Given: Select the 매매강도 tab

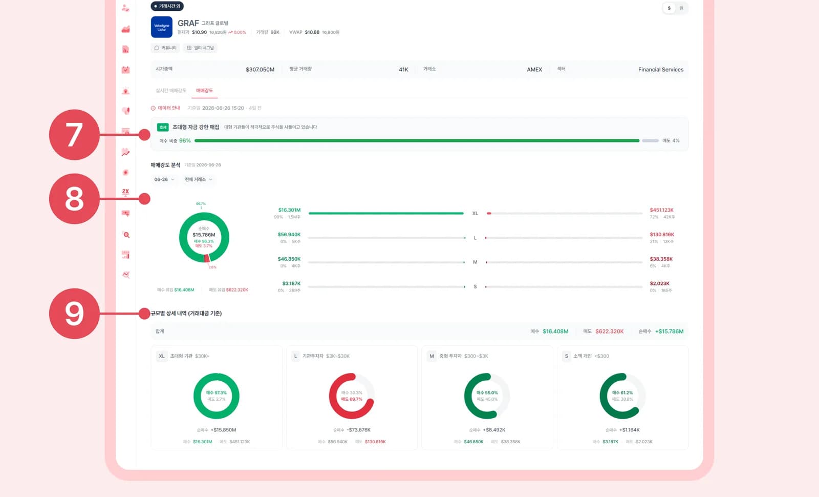Looking at the screenshot, I should (204, 91).
